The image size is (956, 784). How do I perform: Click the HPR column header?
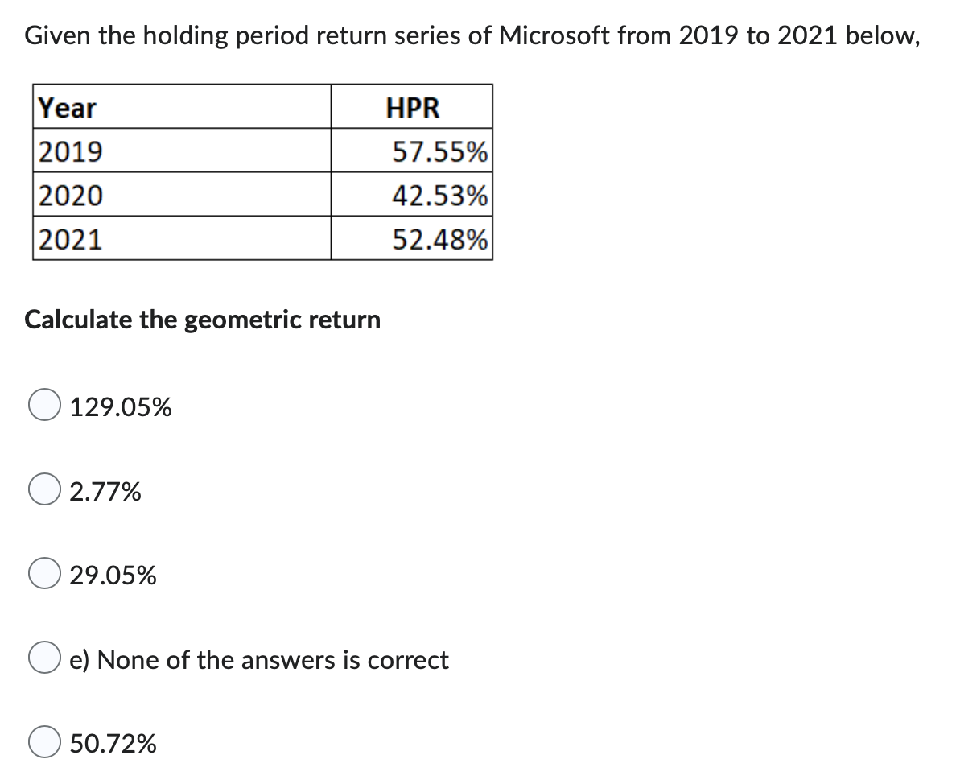pos(413,108)
